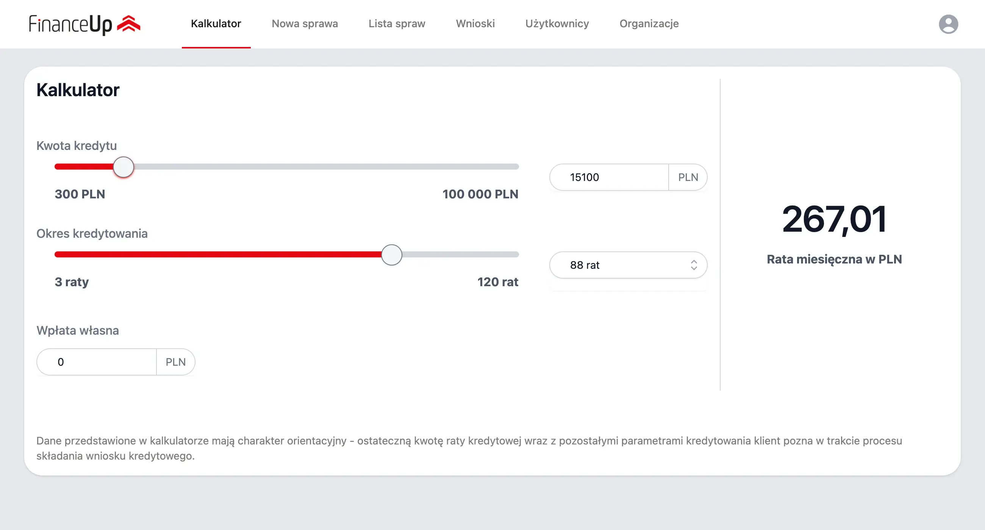
Task: Click the Kwota kredytu slider handle
Action: tap(124, 167)
